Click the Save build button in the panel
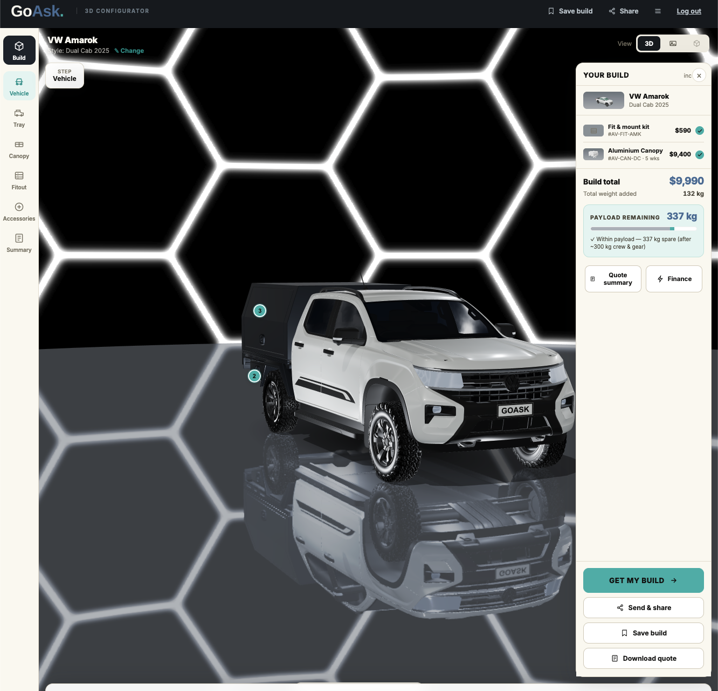The image size is (718, 691). 644,633
